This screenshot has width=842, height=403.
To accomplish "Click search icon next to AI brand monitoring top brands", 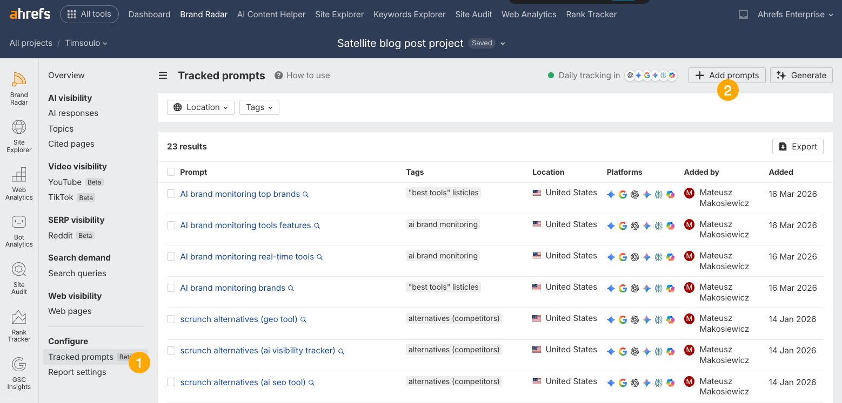I will pyautogui.click(x=305, y=194).
